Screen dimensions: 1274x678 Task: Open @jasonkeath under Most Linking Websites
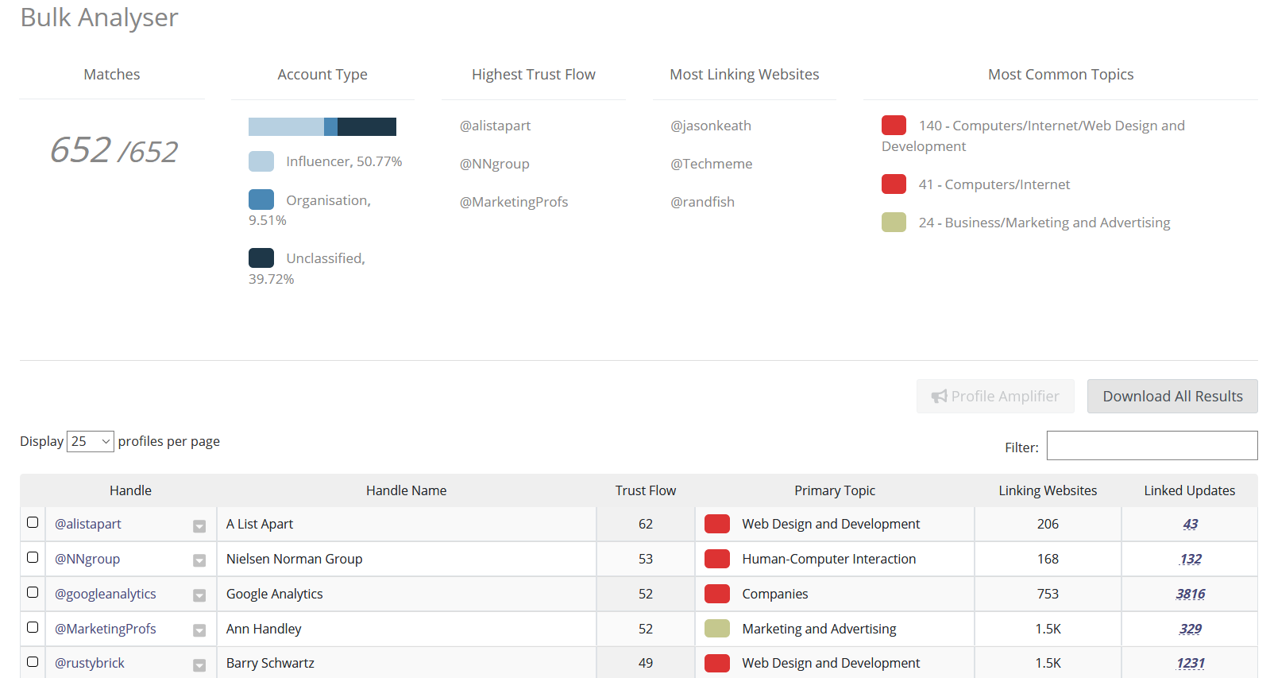[x=711, y=126]
